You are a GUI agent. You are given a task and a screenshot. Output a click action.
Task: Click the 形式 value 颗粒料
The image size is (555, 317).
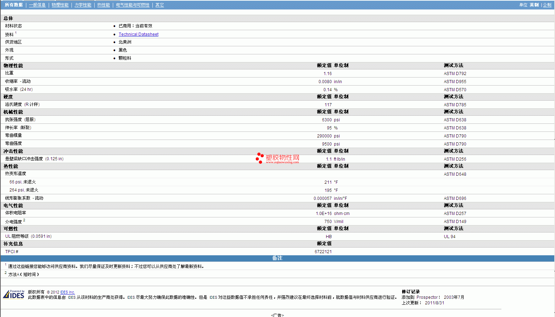pos(125,58)
